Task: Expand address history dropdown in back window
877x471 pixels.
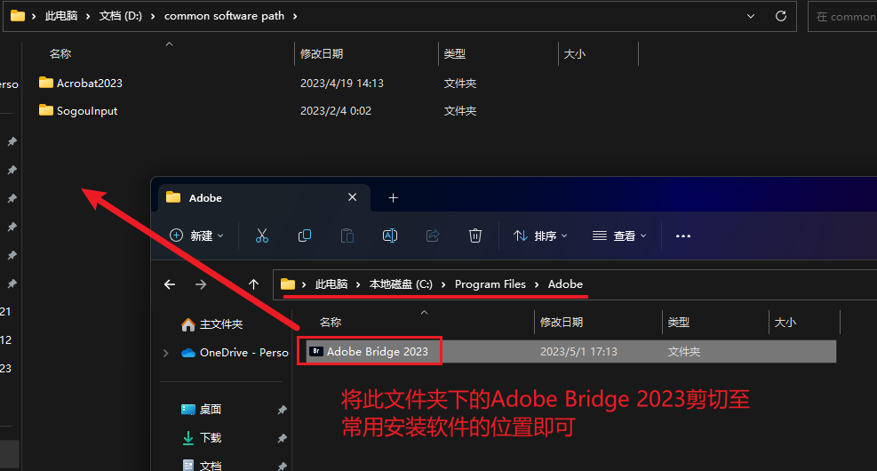Action: click(751, 16)
